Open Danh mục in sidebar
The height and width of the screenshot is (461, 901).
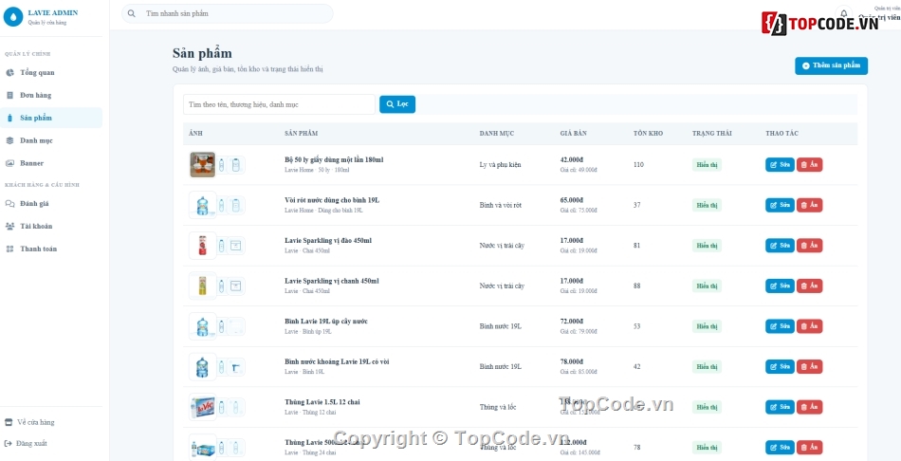coord(51,140)
